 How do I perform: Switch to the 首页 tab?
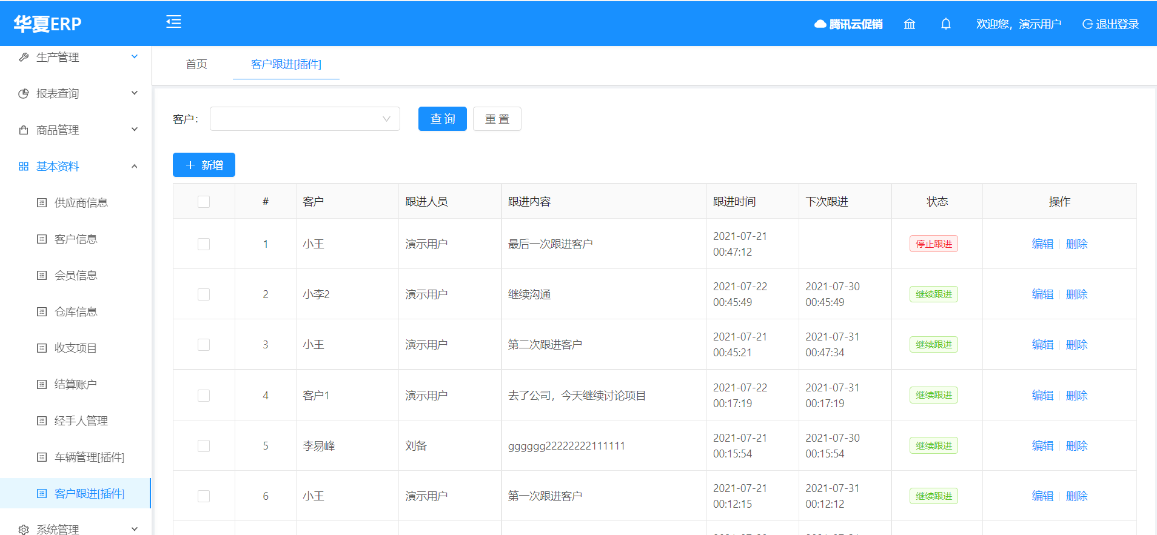point(196,64)
